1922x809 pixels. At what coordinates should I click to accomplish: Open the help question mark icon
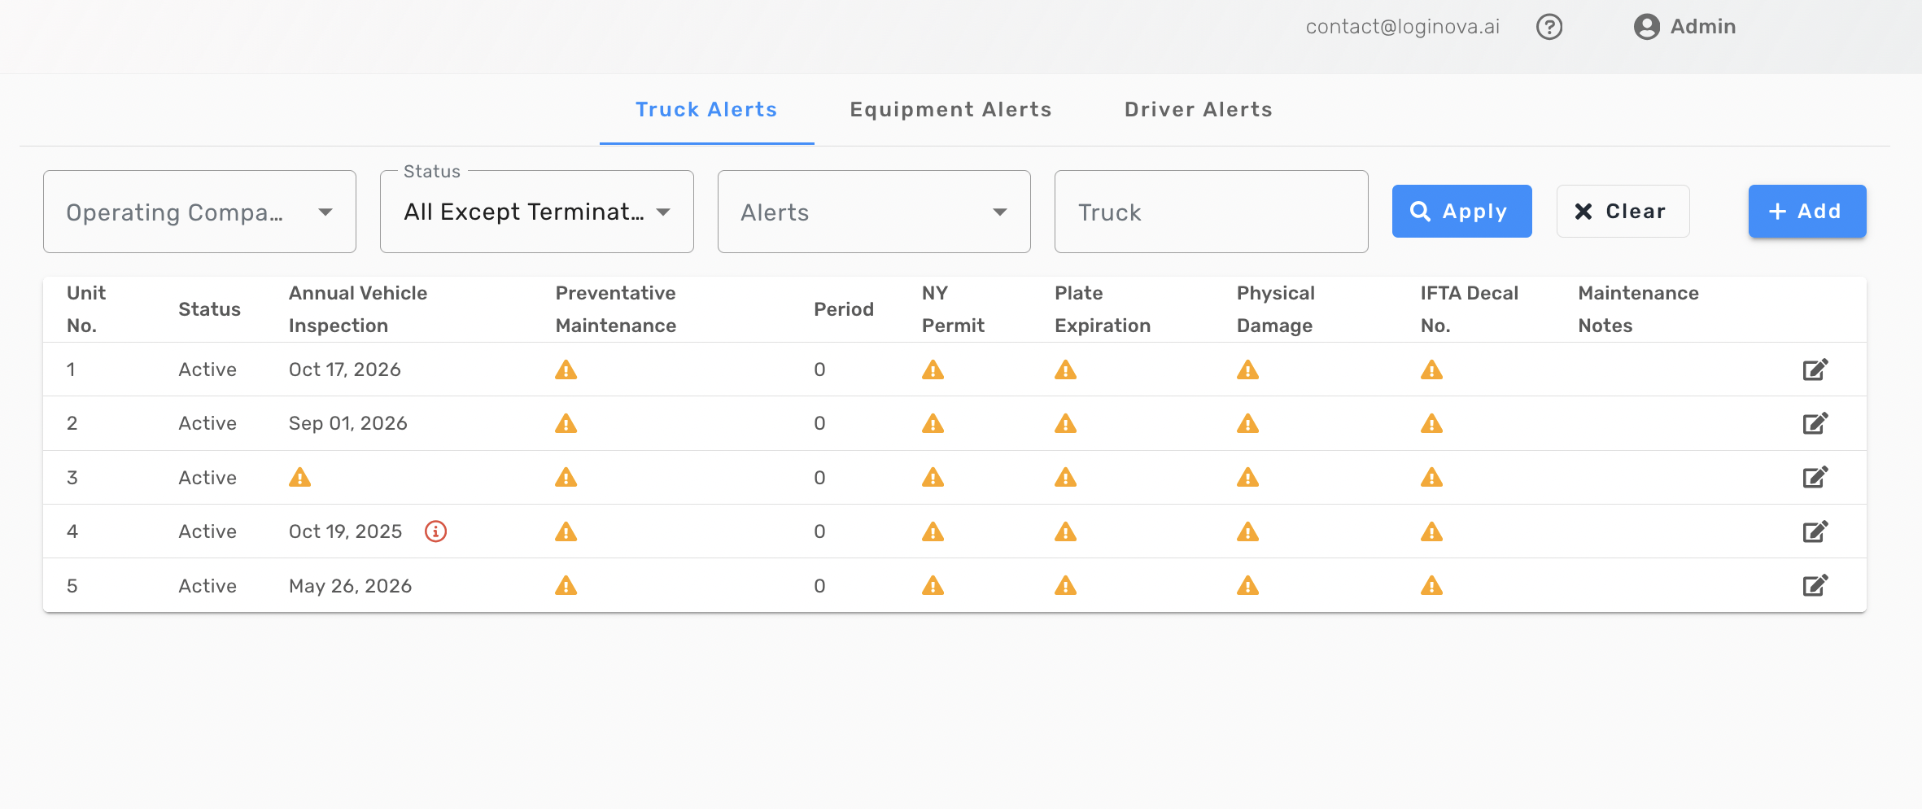tap(1549, 26)
